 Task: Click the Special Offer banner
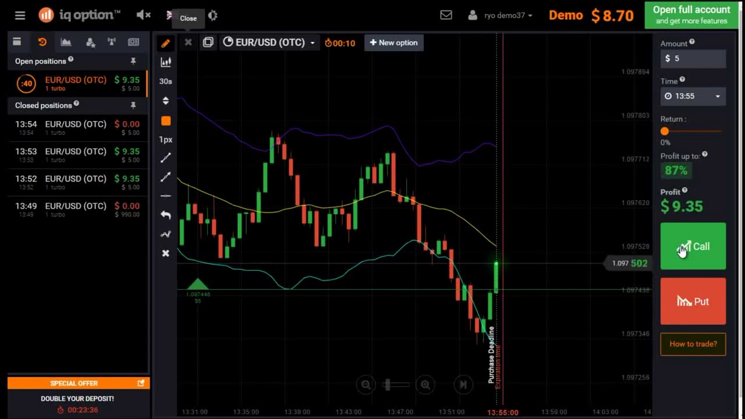pos(79,383)
